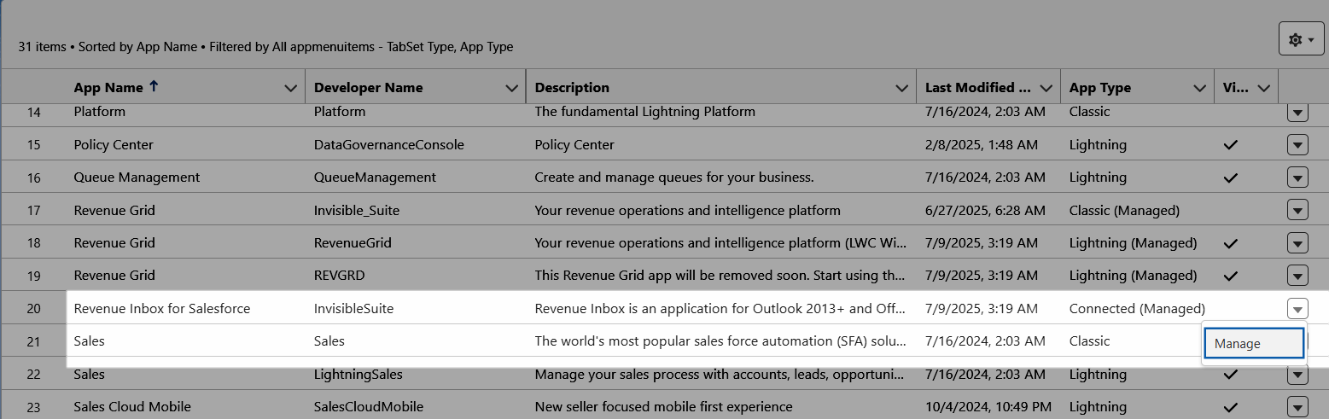1329x419 pixels.
Task: Click the Policy Center app name cell
Action: [114, 145]
